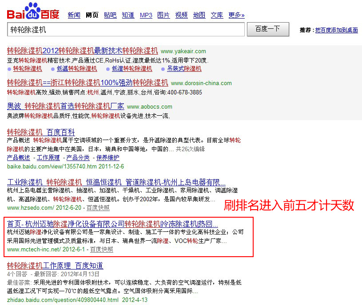Open the 转轮除湿机工作原理_百度知道 result

coord(55,266)
